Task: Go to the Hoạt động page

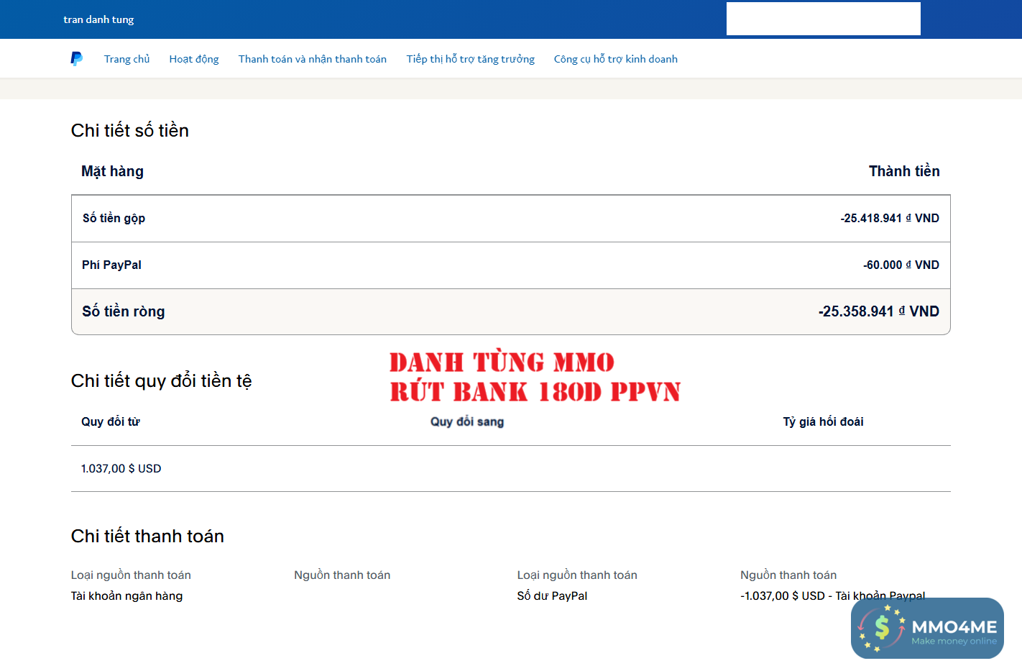Action: point(194,59)
